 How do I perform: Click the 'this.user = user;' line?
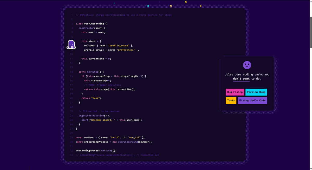point(93,32)
